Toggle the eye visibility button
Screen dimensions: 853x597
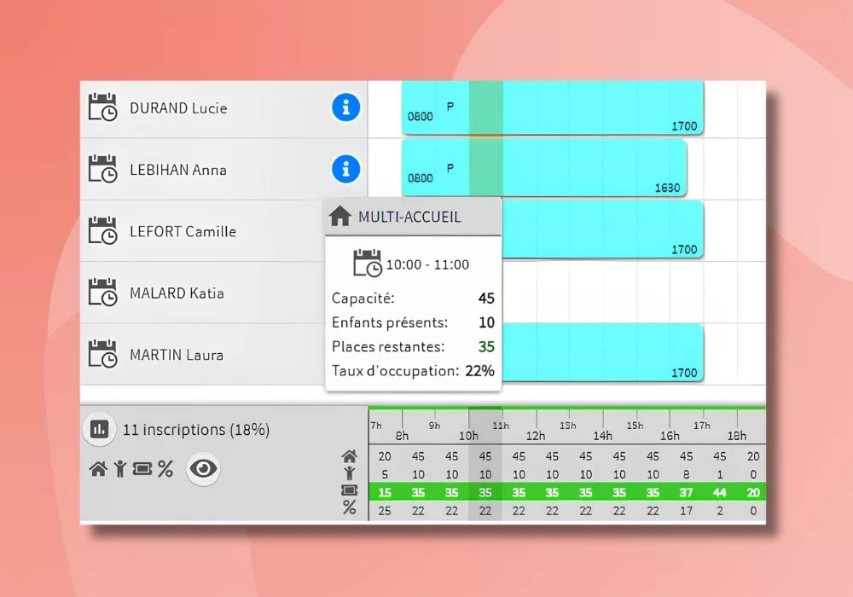tap(204, 468)
